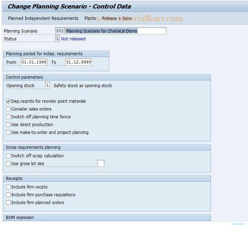The image size is (248, 225).
Task: Click the Opening stock value field
Action: click(47, 85)
